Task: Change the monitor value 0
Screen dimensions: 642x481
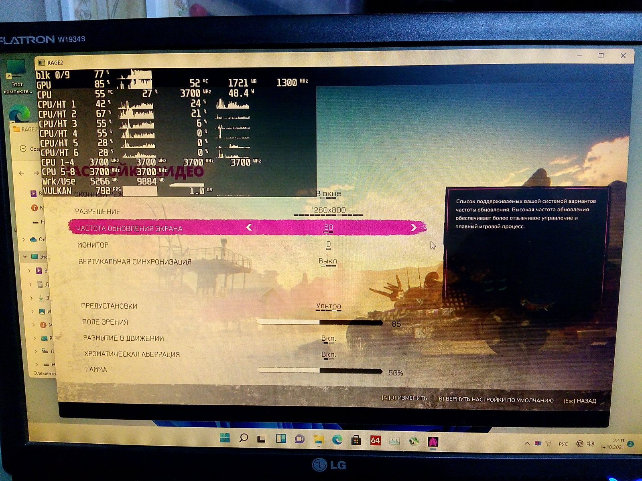Action: (x=328, y=244)
